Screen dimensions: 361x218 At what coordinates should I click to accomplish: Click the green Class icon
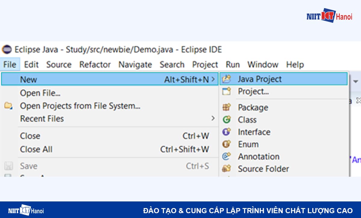(227, 120)
